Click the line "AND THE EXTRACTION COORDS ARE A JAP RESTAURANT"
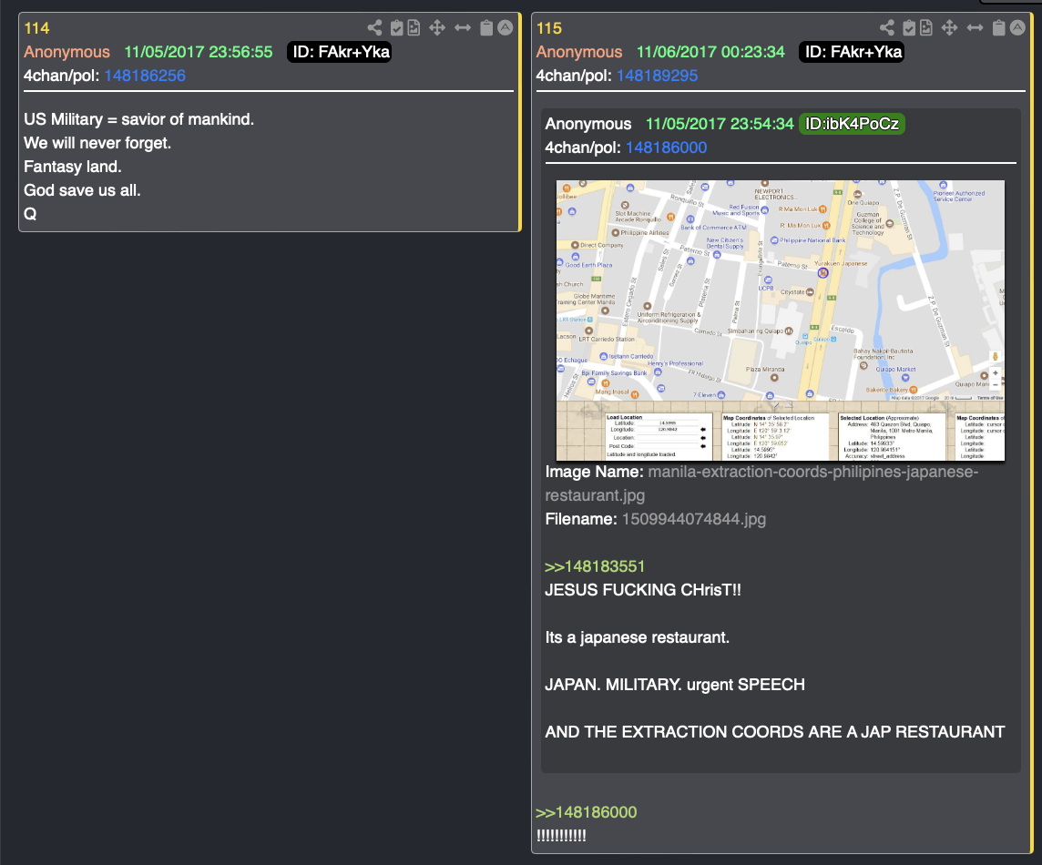1042x865 pixels. tap(775, 732)
